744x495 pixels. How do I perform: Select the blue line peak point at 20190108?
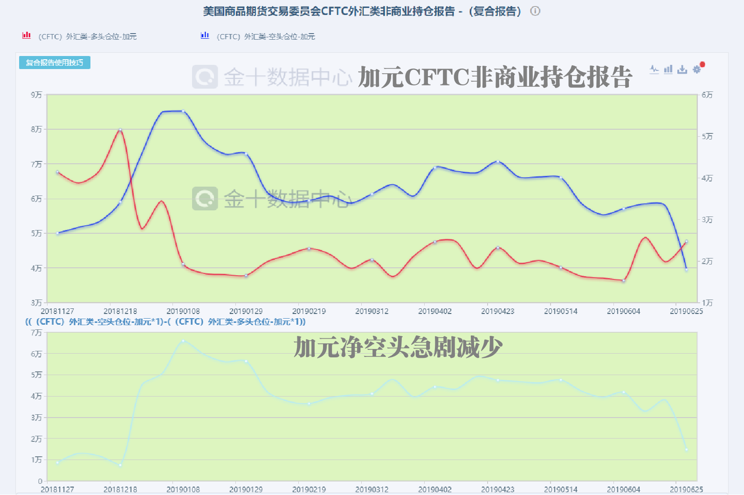tap(183, 111)
